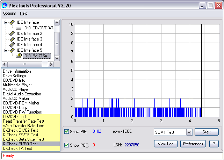The width and height of the screenshot is (224, 160).
Task: Open the Options menu
Action: tap(9, 13)
